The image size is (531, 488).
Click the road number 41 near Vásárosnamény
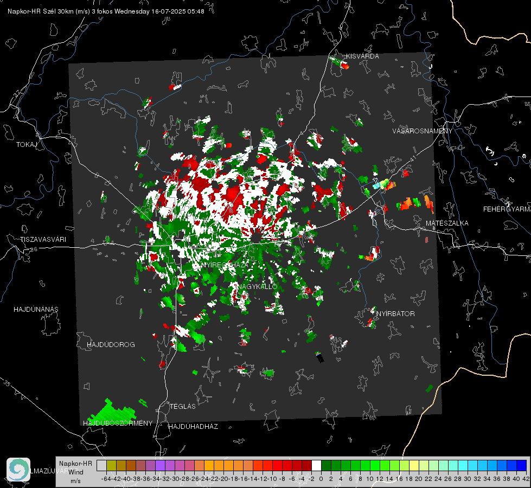click(x=412, y=158)
